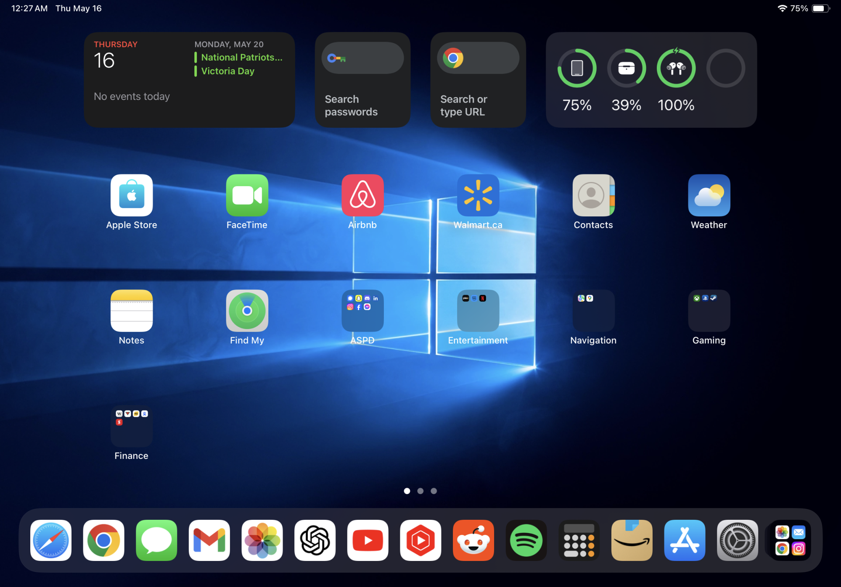Image resolution: width=841 pixels, height=587 pixels.
Task: Open the Airbnb app
Action: 362,195
